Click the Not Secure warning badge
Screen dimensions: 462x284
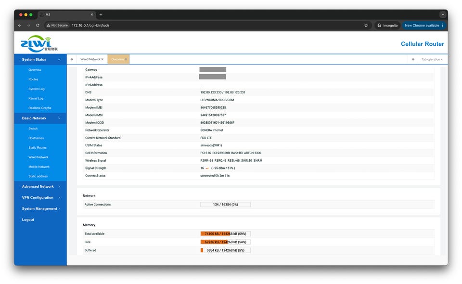click(x=57, y=26)
